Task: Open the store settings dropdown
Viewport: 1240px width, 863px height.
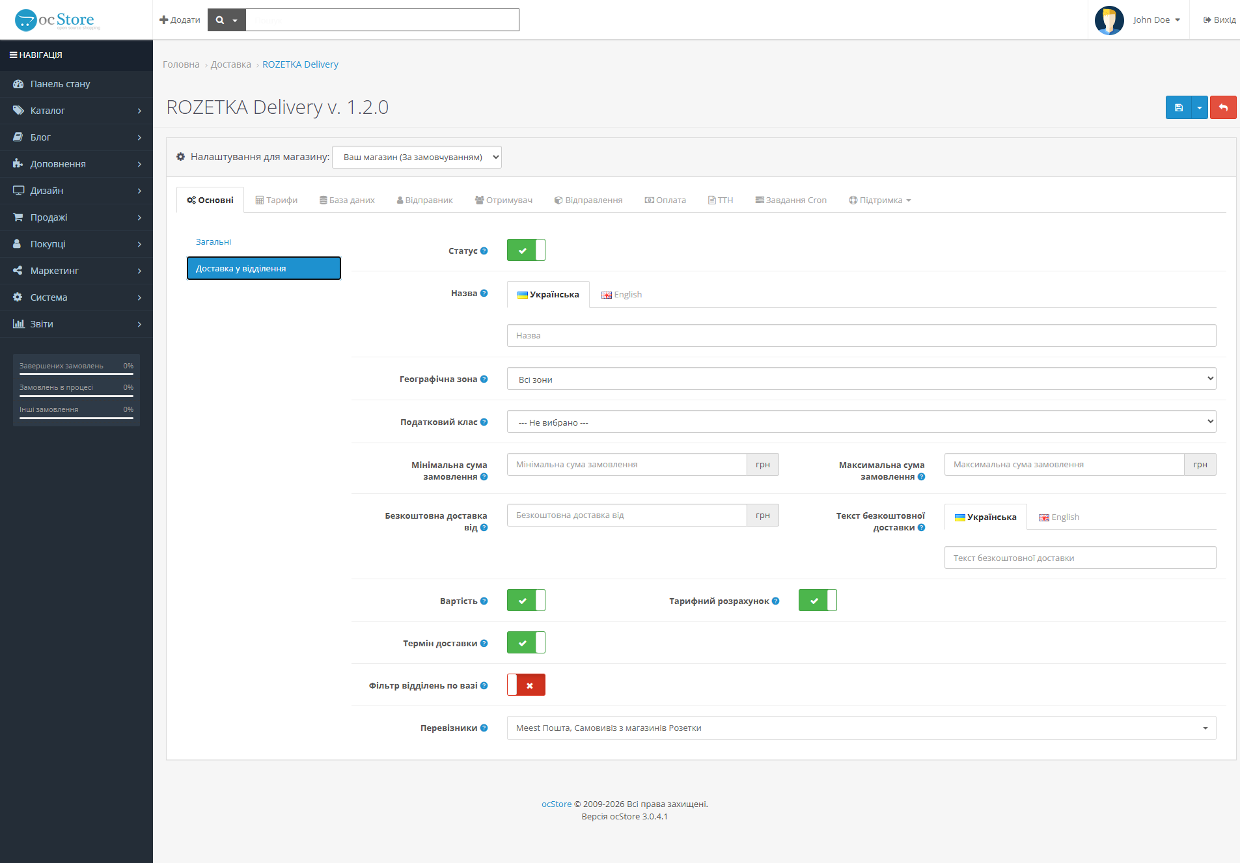Action: pyautogui.click(x=417, y=157)
